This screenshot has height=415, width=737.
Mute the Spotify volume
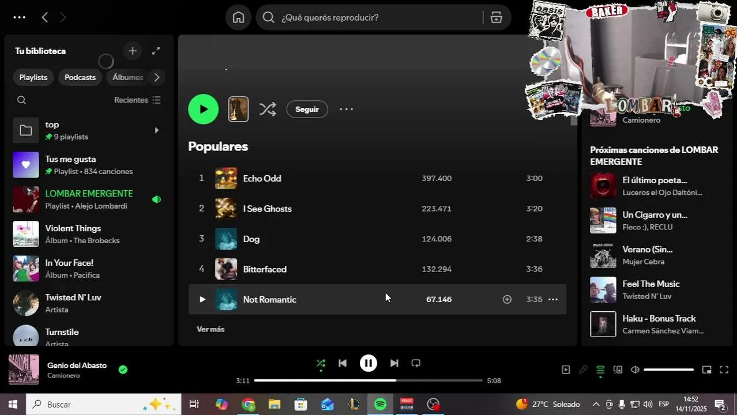pyautogui.click(x=635, y=370)
